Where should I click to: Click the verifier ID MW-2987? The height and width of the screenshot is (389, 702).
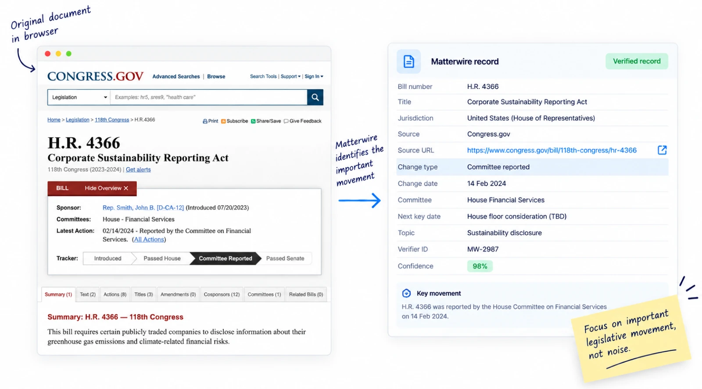[x=483, y=250]
